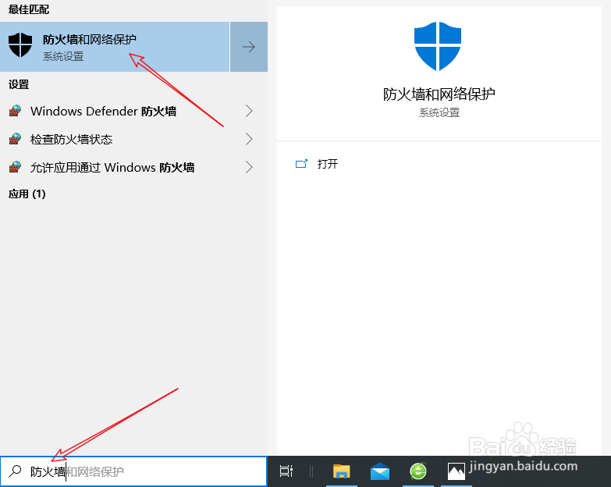611x487 pixels.
Task: Open the Mail app on taskbar
Action: tap(379, 471)
